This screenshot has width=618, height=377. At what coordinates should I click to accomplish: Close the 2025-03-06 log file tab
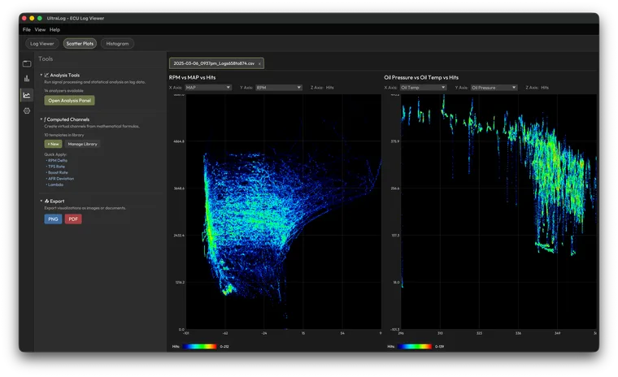point(259,63)
